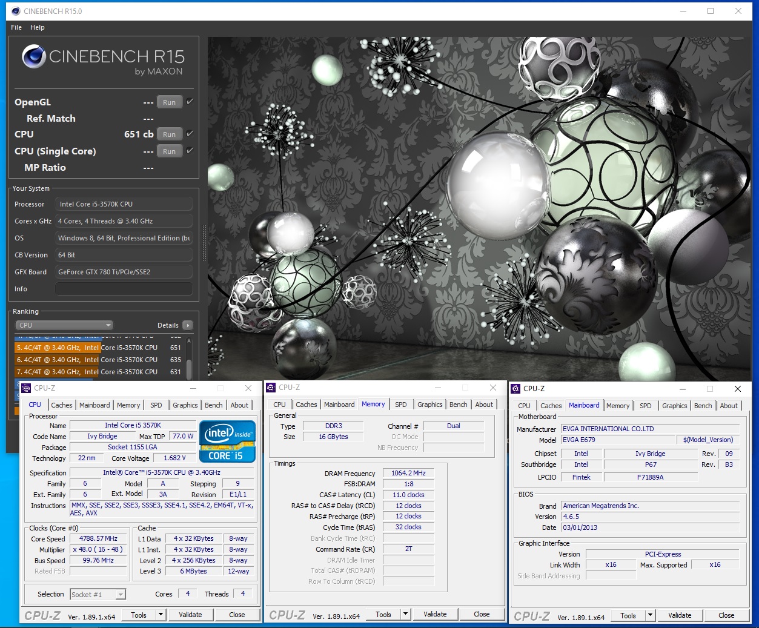Run the CPU Single Core benchmark
759x628 pixels.
169,151
